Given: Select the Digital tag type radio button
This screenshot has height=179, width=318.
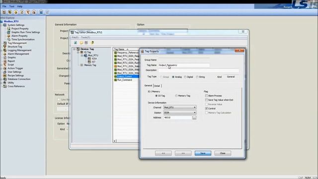Looking at the screenshot, I should pyautogui.click(x=185, y=77).
